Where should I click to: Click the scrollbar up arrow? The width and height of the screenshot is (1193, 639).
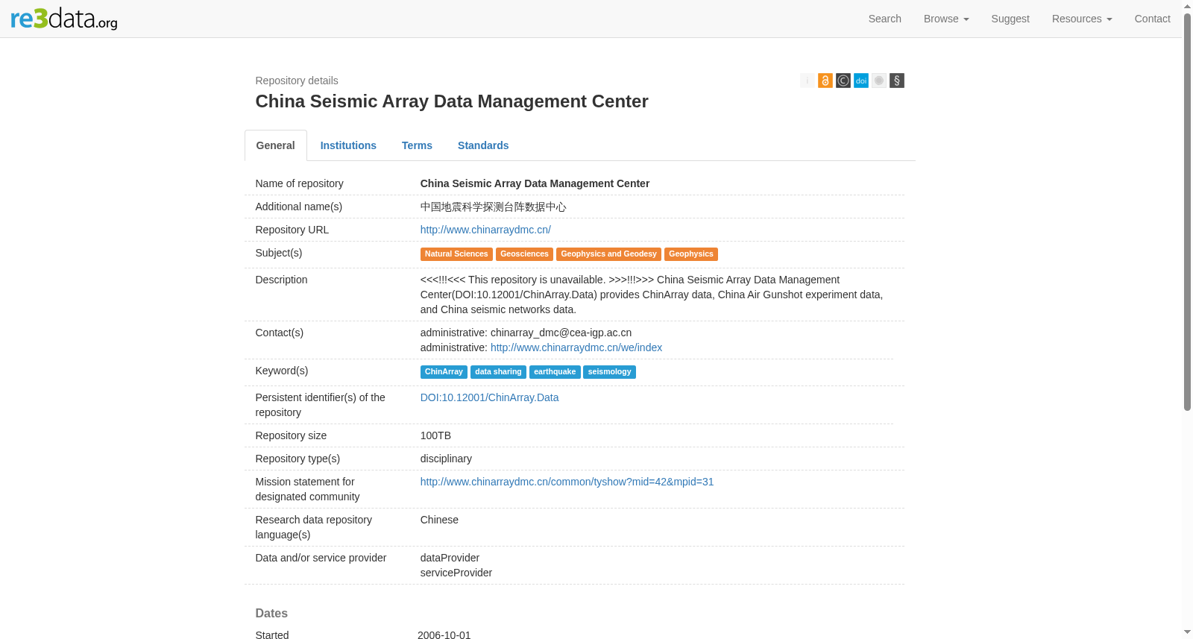click(1187, 5)
